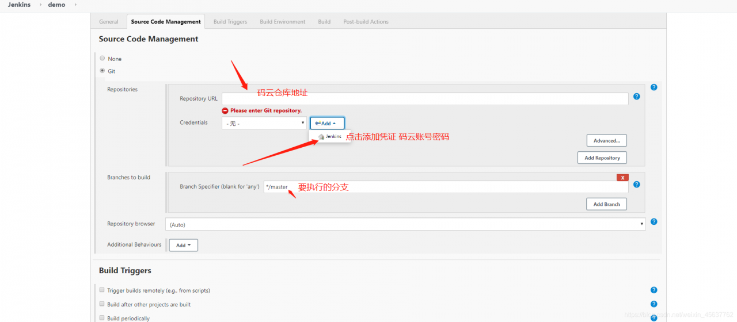This screenshot has height=322, width=737.
Task: Enable Build periodically checkbox
Action: click(102, 317)
